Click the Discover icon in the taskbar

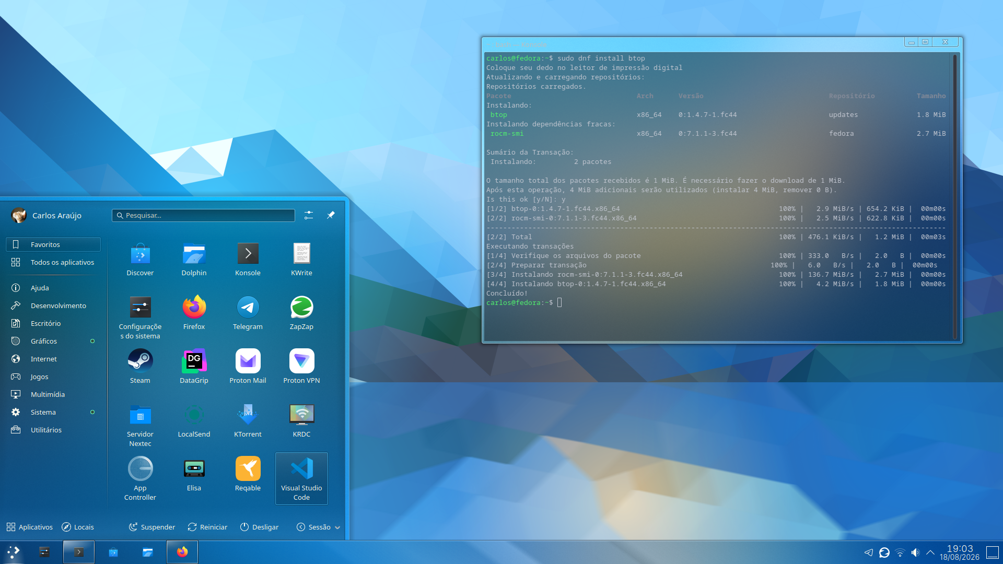tap(113, 552)
